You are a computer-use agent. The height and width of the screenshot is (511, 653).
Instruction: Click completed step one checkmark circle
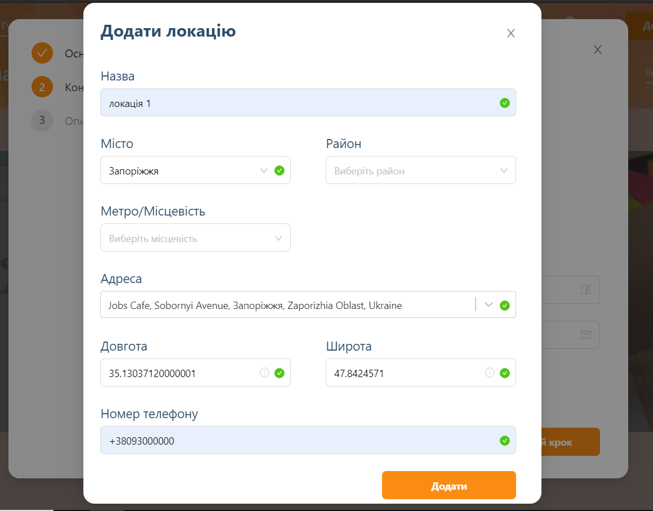click(x=42, y=53)
